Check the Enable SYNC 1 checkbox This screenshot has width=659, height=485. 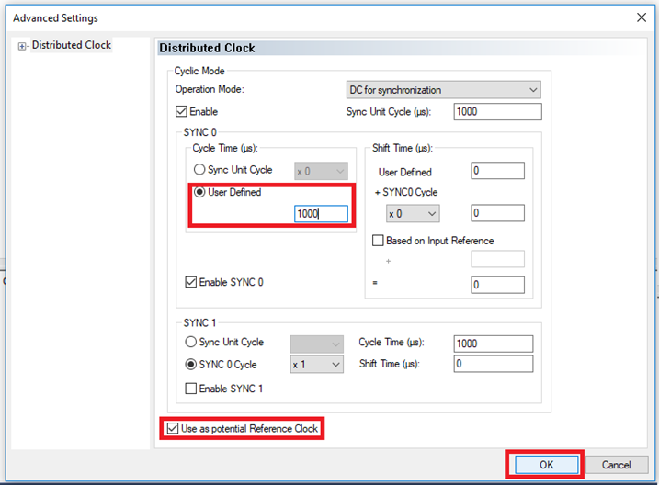point(191,389)
